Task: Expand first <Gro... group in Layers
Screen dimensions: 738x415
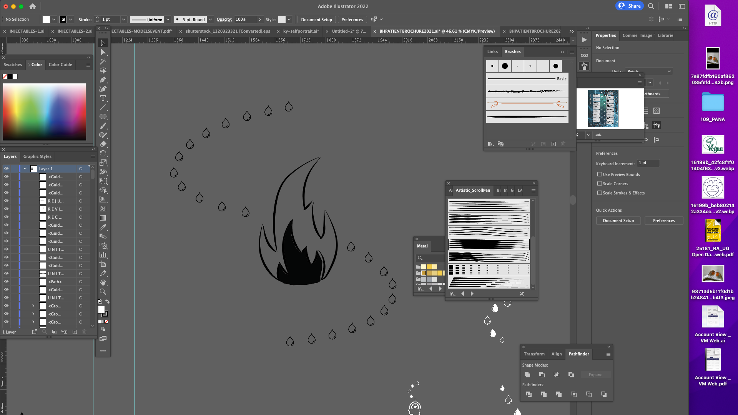Action: (33, 306)
